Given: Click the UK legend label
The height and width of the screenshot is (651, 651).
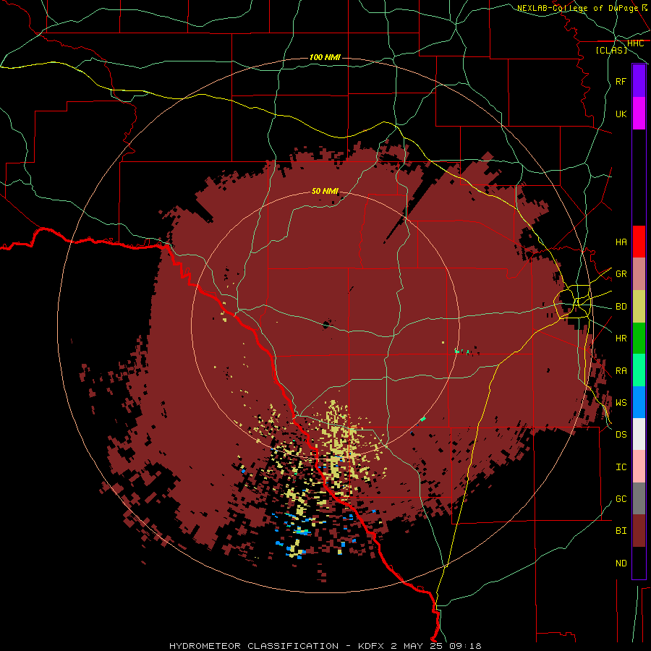Looking at the screenshot, I should pyautogui.click(x=621, y=114).
